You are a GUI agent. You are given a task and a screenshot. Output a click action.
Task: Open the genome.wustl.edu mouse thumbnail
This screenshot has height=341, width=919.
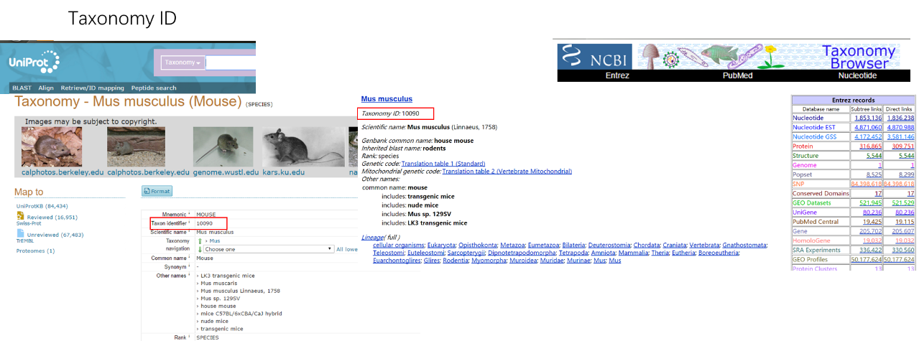(x=224, y=147)
